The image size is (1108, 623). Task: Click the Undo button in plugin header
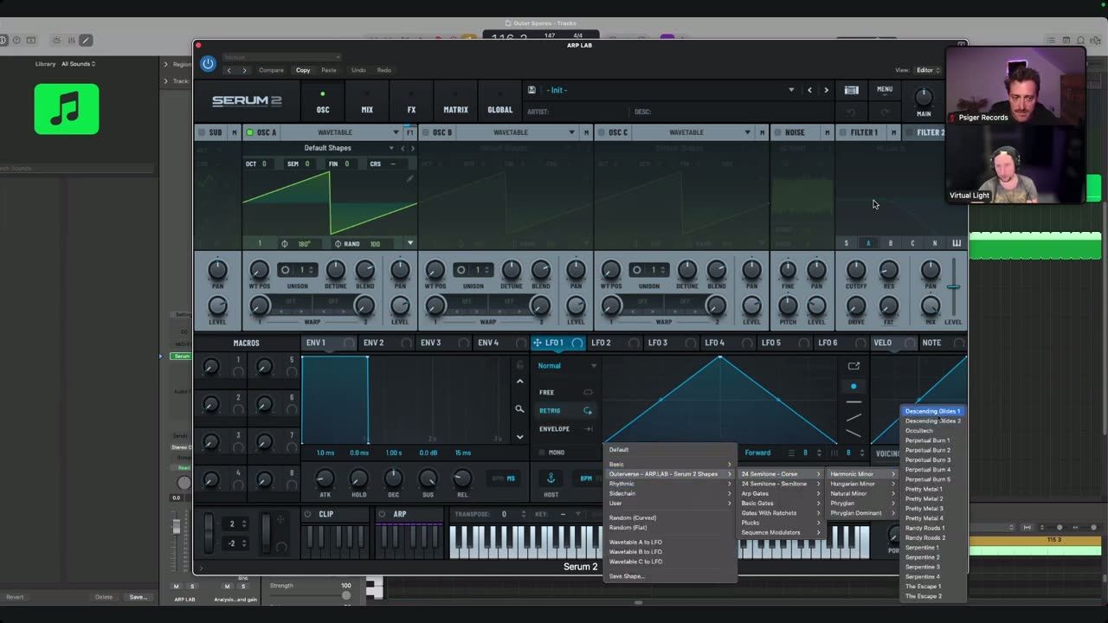(x=358, y=70)
